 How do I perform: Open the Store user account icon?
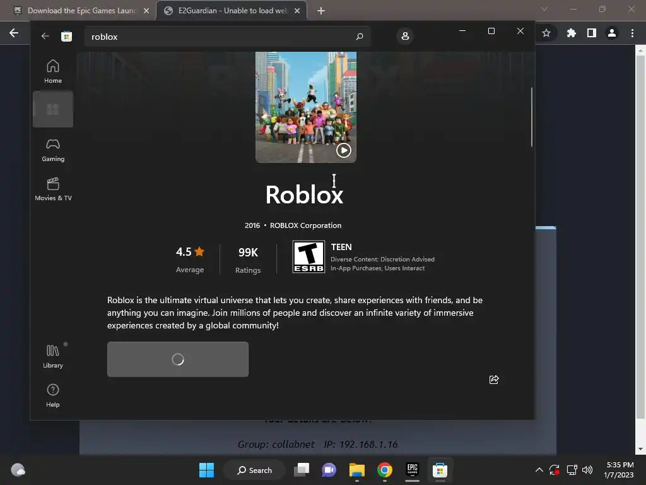coord(405,36)
